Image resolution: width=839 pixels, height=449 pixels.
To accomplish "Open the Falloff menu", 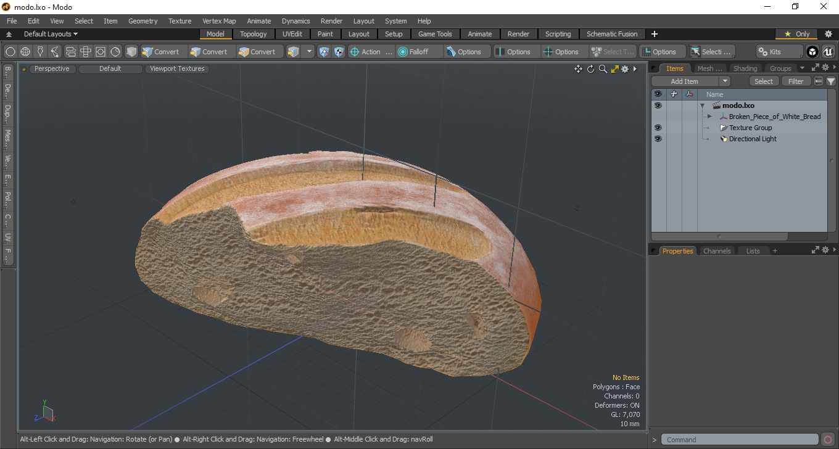I will pyautogui.click(x=419, y=52).
